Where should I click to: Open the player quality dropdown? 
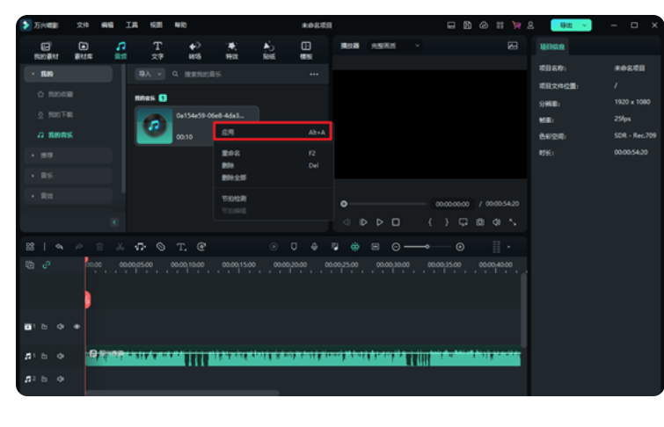[x=396, y=46]
